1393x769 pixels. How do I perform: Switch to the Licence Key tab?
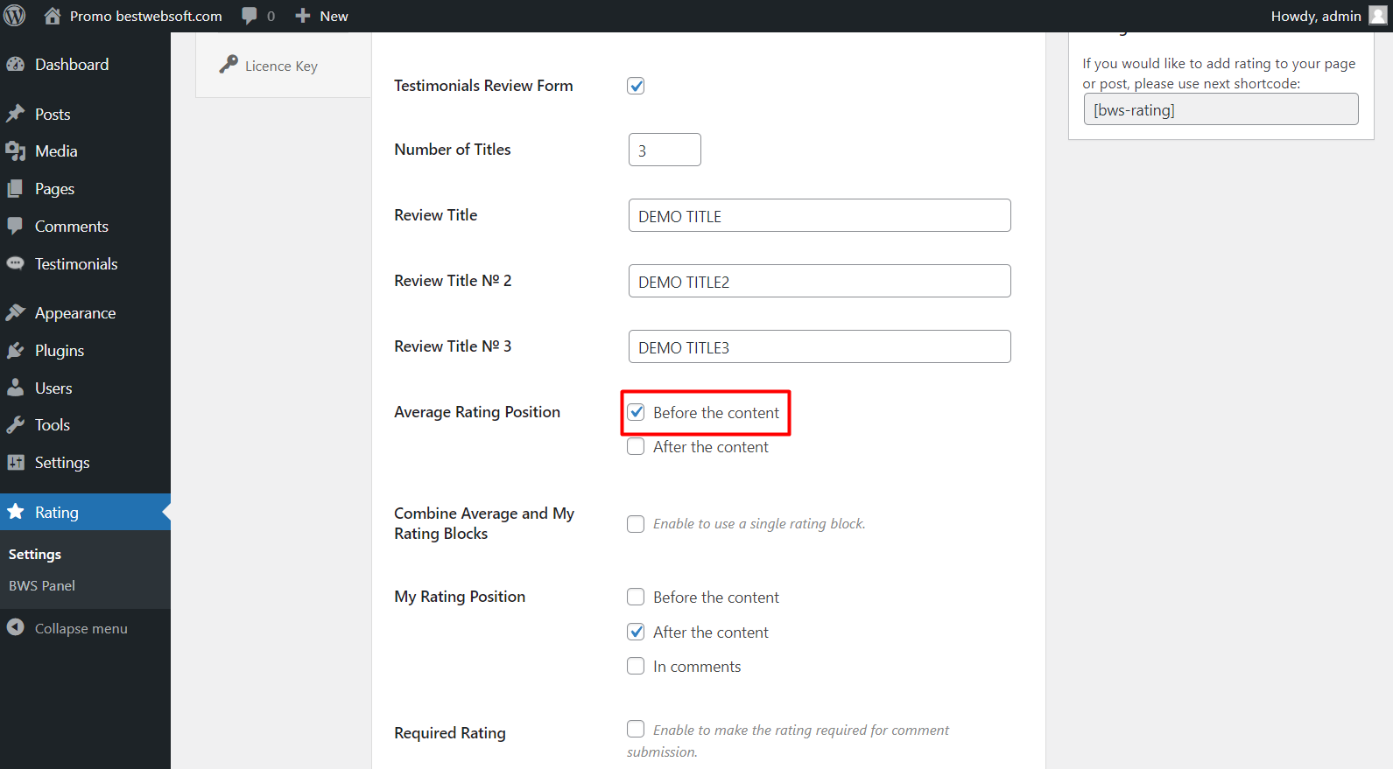(283, 66)
